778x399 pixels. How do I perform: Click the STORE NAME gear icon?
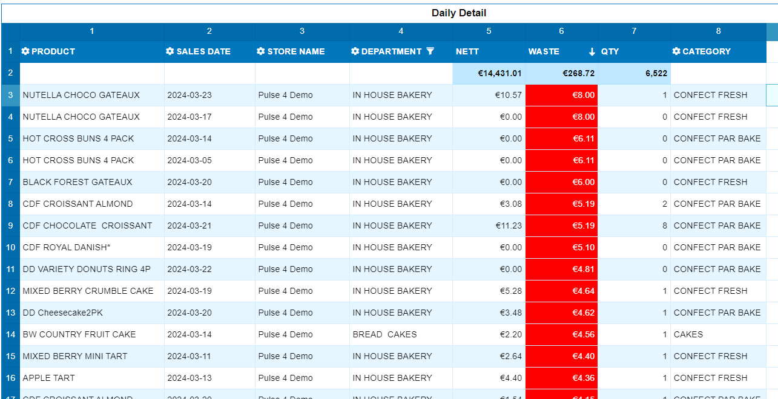coord(261,51)
